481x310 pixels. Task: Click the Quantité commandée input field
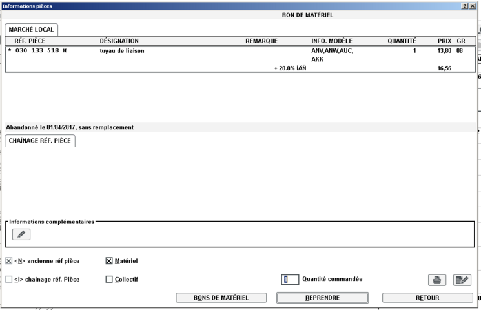pos(290,280)
